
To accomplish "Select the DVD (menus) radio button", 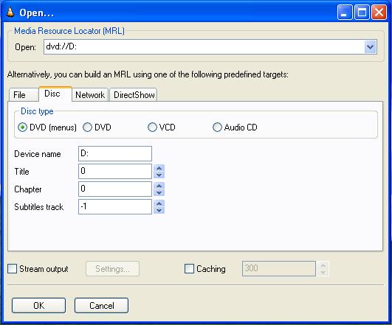I will 22,127.
